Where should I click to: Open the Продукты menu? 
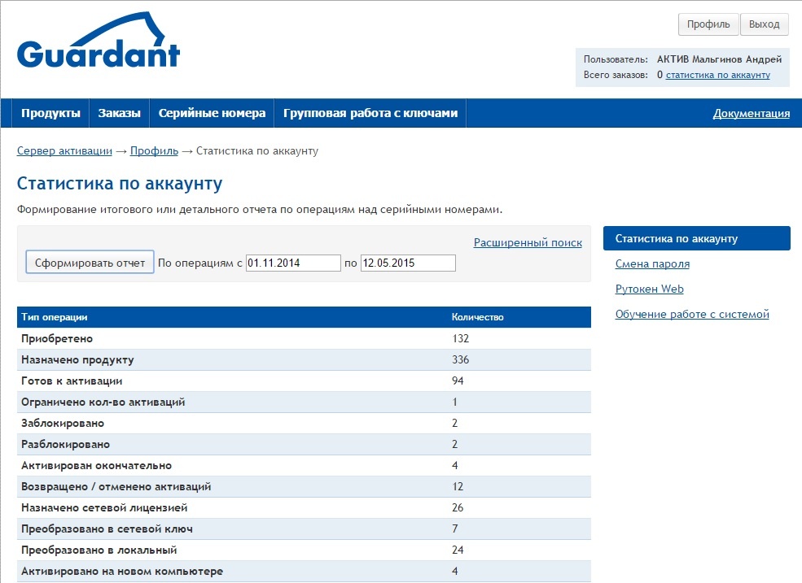[50, 114]
